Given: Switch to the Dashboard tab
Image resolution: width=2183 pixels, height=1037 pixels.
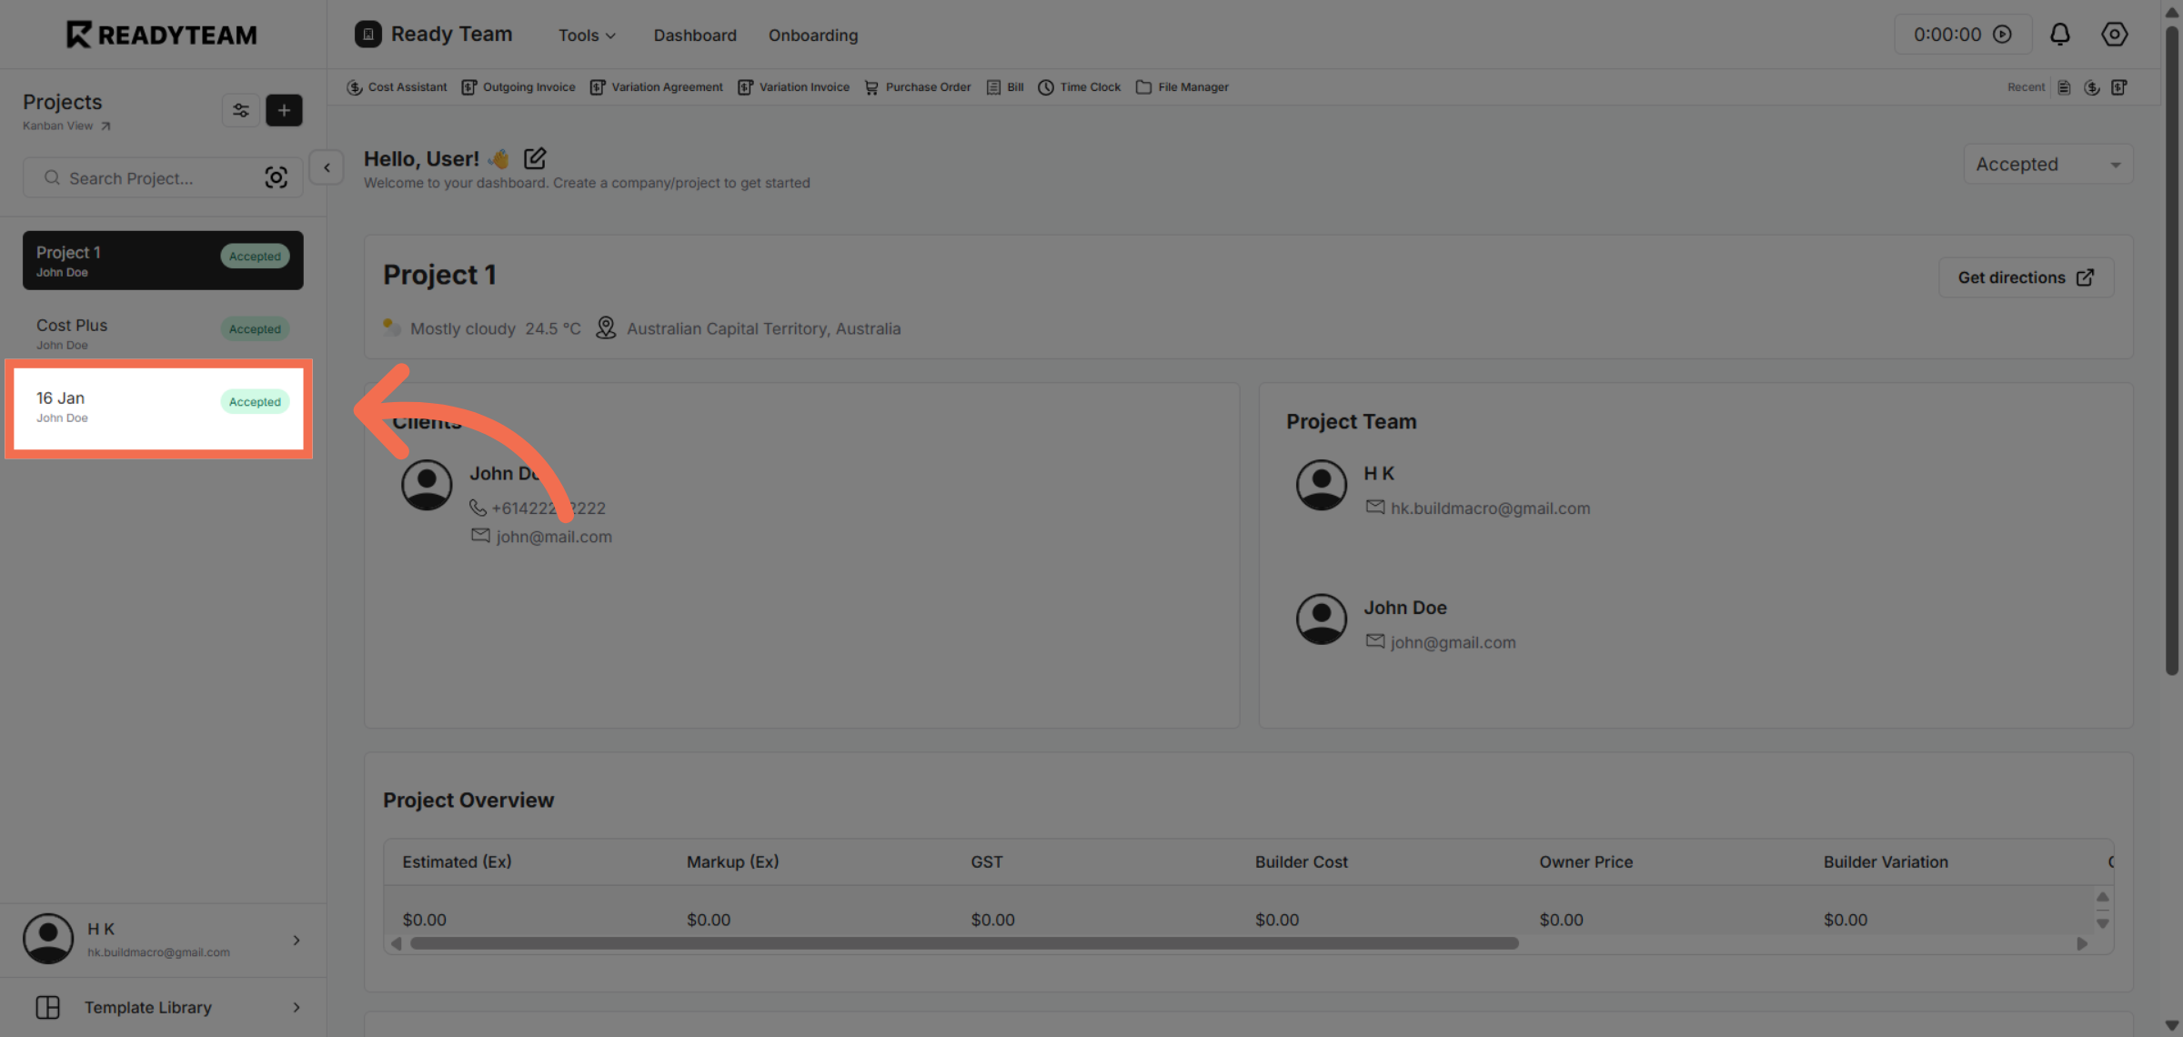Looking at the screenshot, I should pyautogui.click(x=695, y=35).
